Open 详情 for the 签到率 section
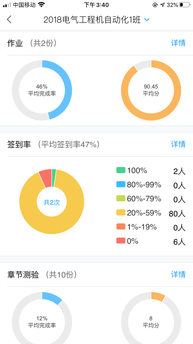The image size is (193, 344). [x=178, y=144]
